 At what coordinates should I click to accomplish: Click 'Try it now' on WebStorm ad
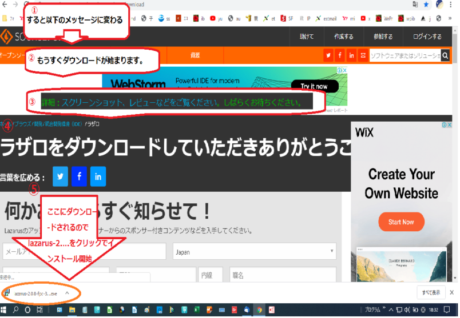tap(315, 86)
